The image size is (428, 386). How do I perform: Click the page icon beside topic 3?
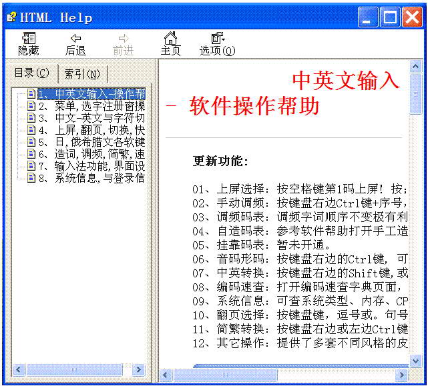[x=31, y=117]
